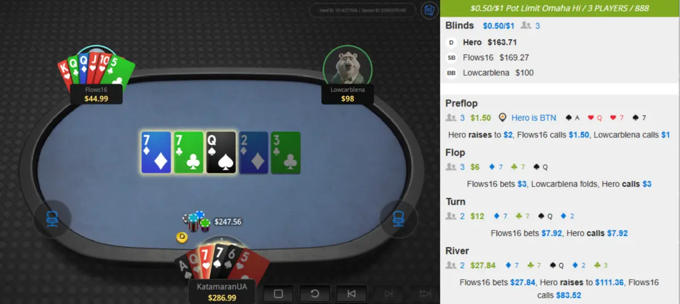
Task: Stop the hand replay
Action: (x=278, y=294)
